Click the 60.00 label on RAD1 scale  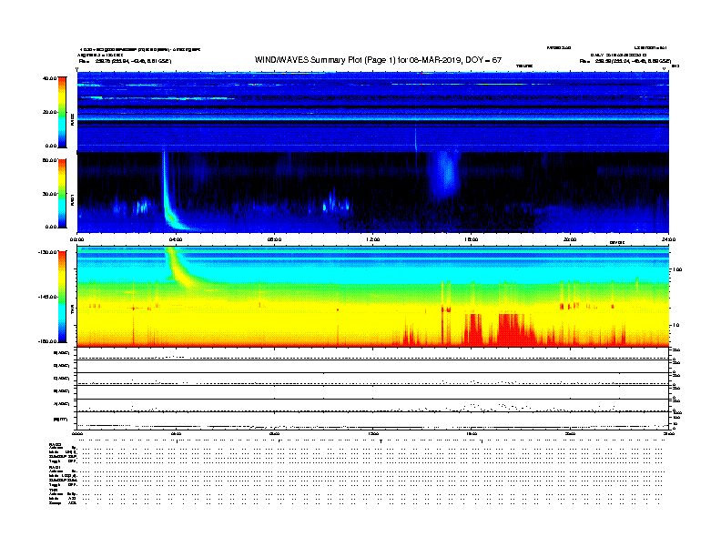(x=50, y=160)
